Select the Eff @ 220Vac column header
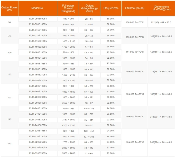176x158 pixels. 111,8
